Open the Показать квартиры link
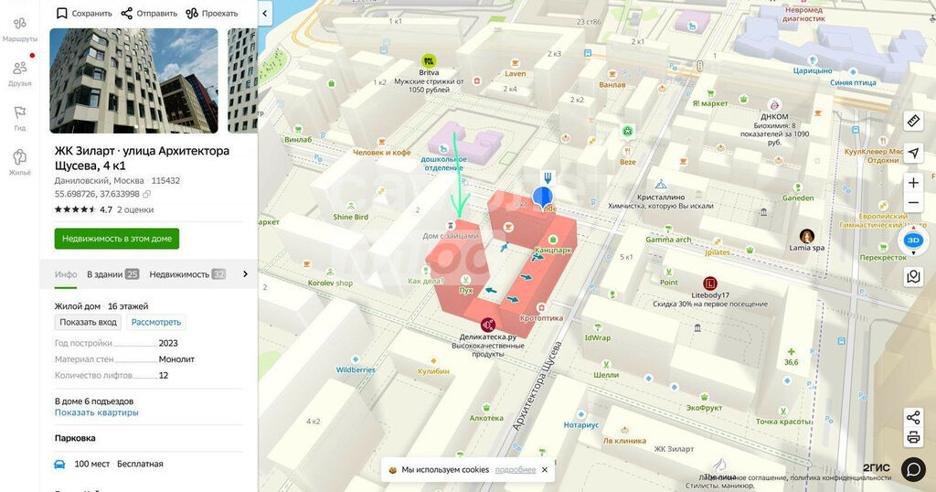This screenshot has width=936, height=492. [97, 412]
